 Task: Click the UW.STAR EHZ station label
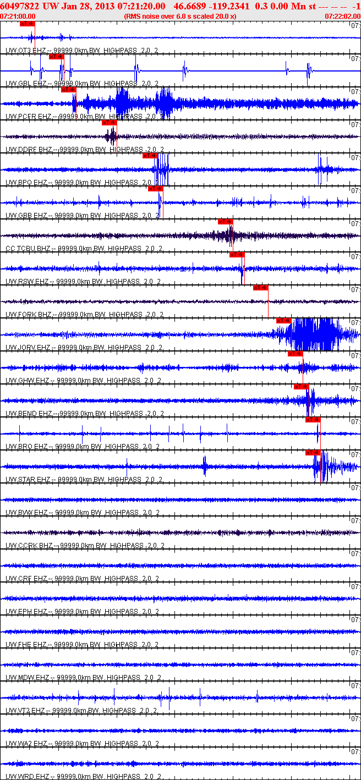point(28,480)
